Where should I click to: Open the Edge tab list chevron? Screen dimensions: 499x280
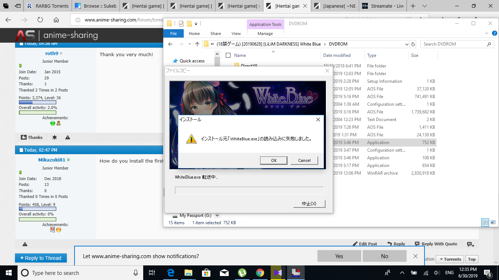424,6
